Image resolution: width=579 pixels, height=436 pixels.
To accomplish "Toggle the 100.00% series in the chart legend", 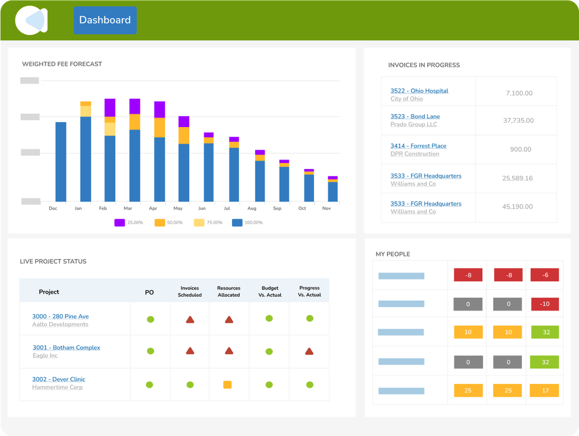I will tap(247, 221).
